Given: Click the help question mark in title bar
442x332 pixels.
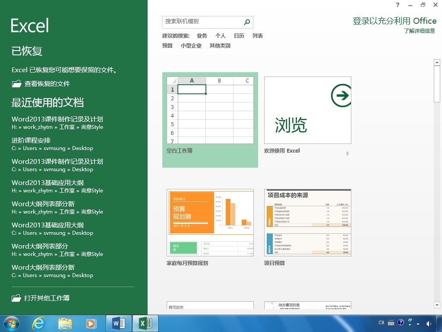Looking at the screenshot, I should pos(398,4).
